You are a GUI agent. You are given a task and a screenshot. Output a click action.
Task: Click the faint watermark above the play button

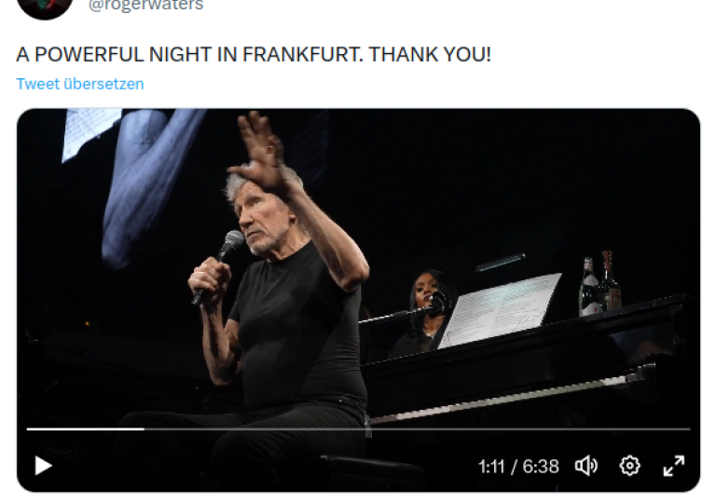point(61,451)
